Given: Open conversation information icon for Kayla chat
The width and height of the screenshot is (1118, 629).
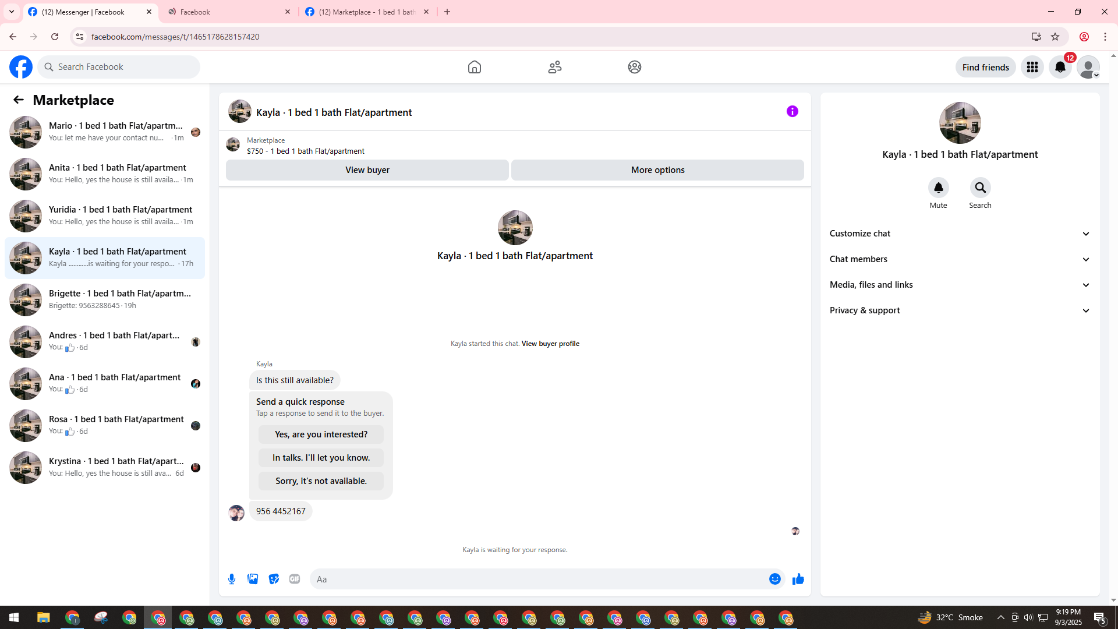Looking at the screenshot, I should [792, 111].
